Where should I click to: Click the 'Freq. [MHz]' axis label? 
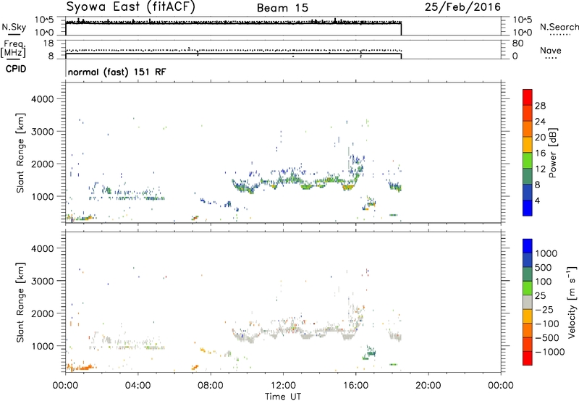point(13,48)
